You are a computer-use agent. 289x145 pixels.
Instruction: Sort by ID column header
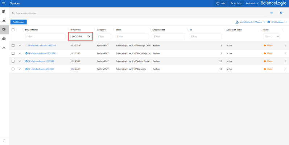[191, 30]
